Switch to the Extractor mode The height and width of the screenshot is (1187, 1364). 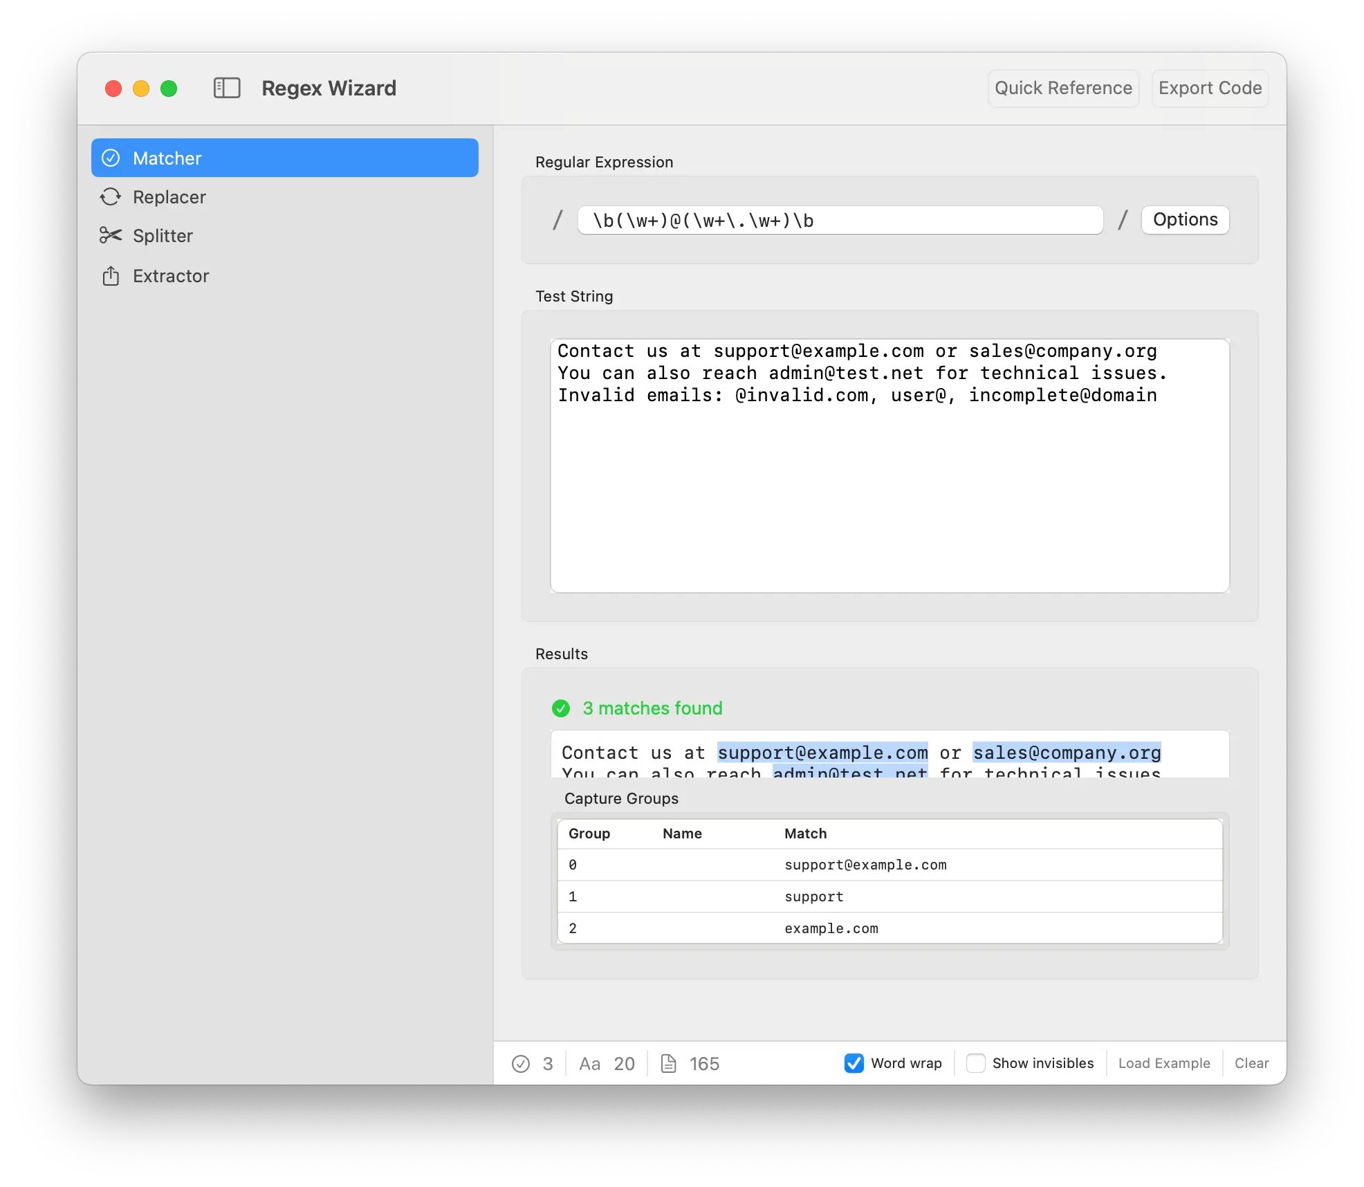(171, 276)
